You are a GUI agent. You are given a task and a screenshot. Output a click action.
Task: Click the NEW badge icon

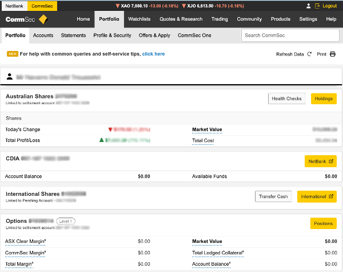[13, 54]
